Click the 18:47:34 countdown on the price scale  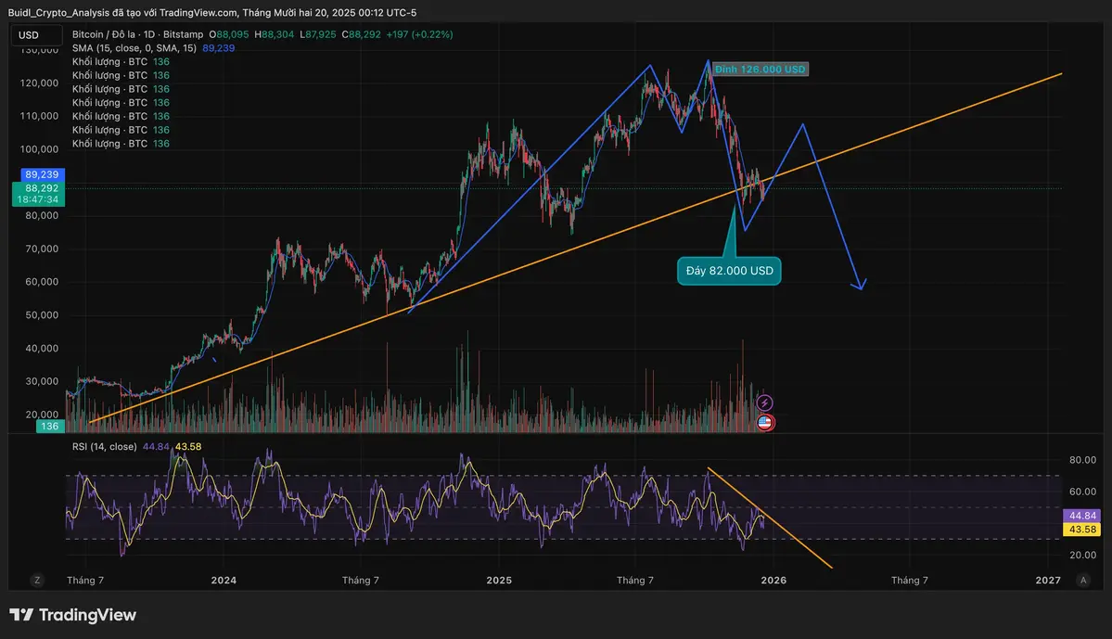(x=38, y=198)
